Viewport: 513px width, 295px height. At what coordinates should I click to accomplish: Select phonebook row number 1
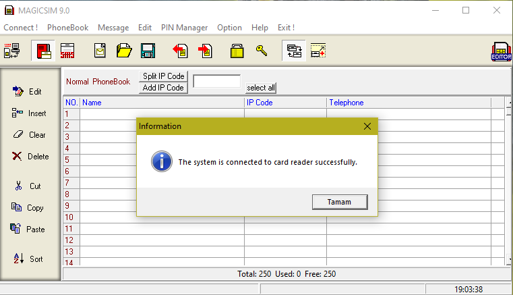[x=71, y=113]
